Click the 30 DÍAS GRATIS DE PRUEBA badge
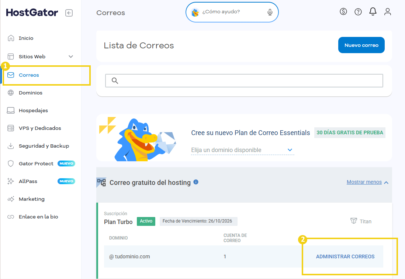Screen dimensions: 405x279 click(x=350, y=132)
